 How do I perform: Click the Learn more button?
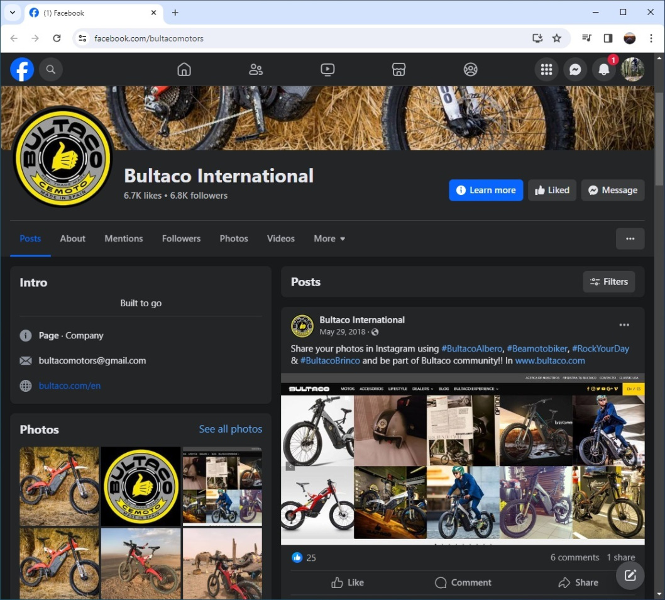pos(486,190)
